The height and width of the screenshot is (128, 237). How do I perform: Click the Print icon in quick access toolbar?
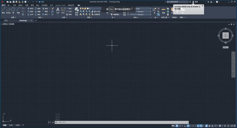(25, 2)
